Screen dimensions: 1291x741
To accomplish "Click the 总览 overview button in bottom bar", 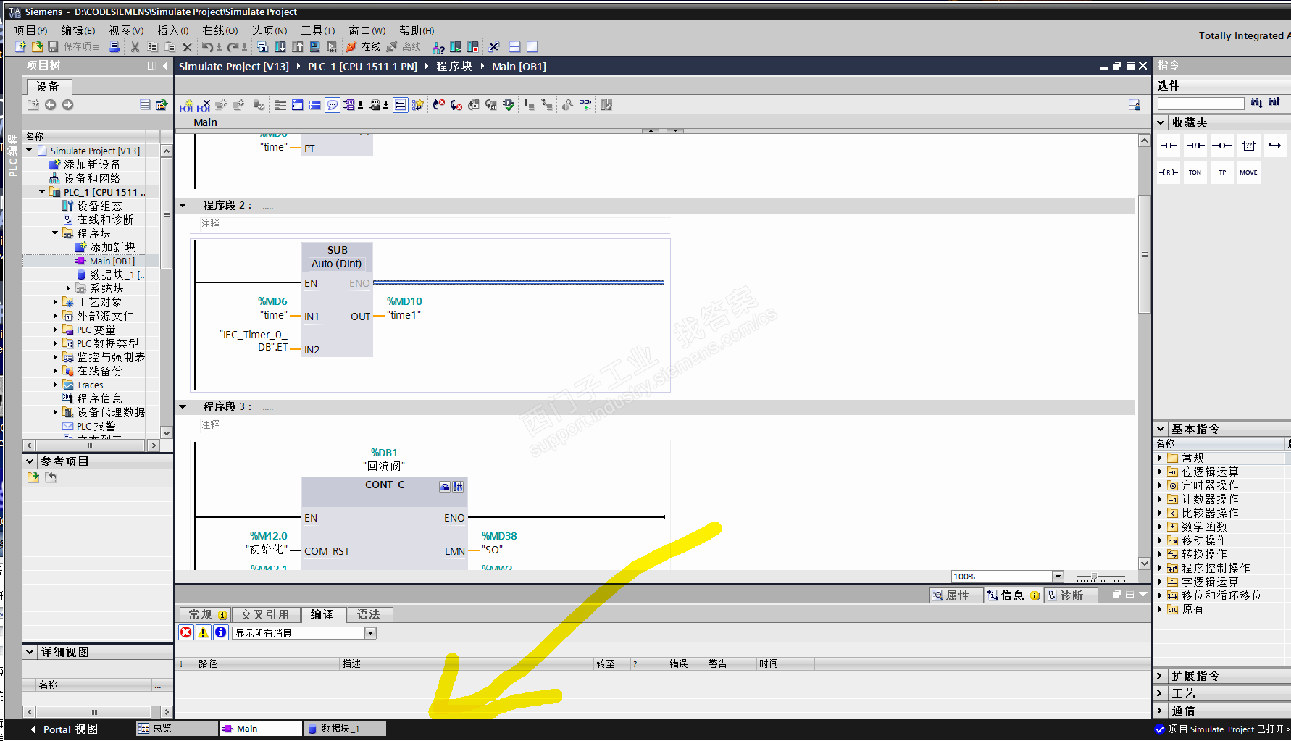I will [x=176, y=729].
